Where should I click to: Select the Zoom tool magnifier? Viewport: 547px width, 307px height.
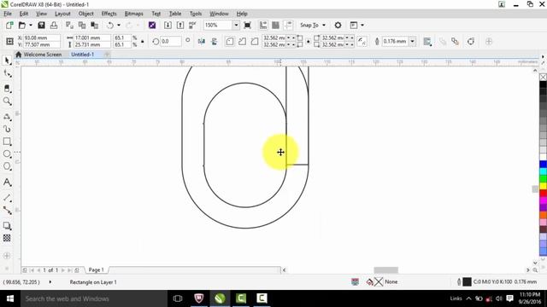(x=7, y=101)
